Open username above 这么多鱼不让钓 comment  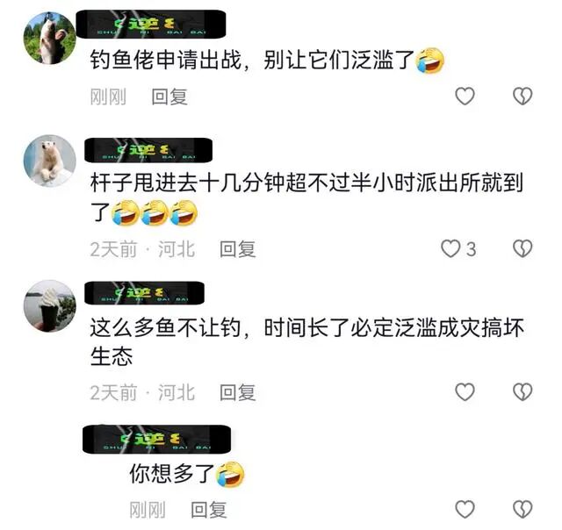(x=144, y=293)
